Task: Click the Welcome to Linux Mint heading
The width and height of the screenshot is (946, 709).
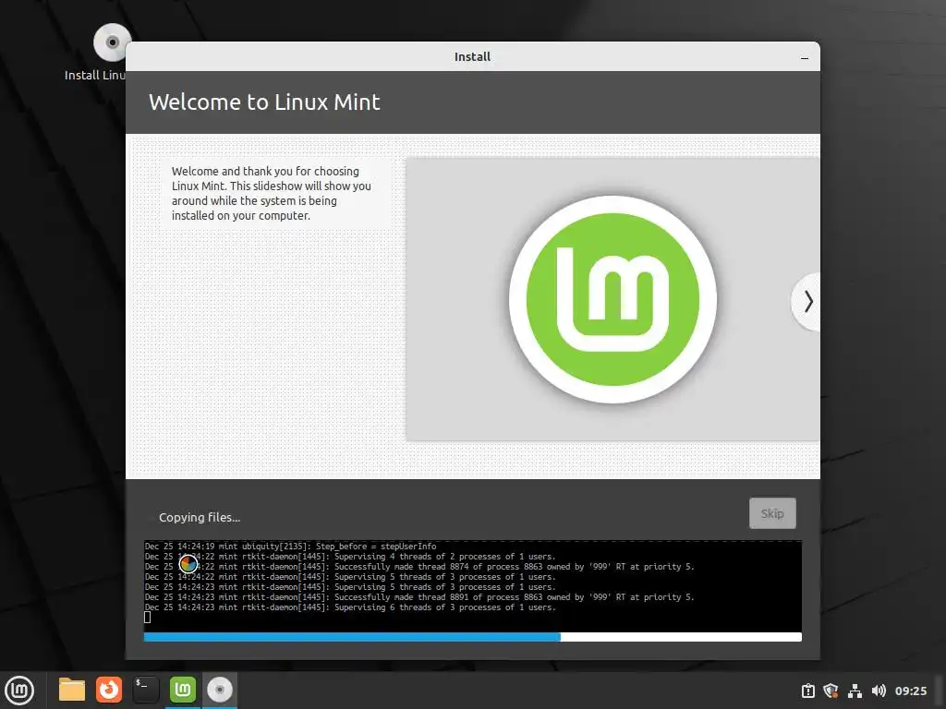Action: [264, 102]
